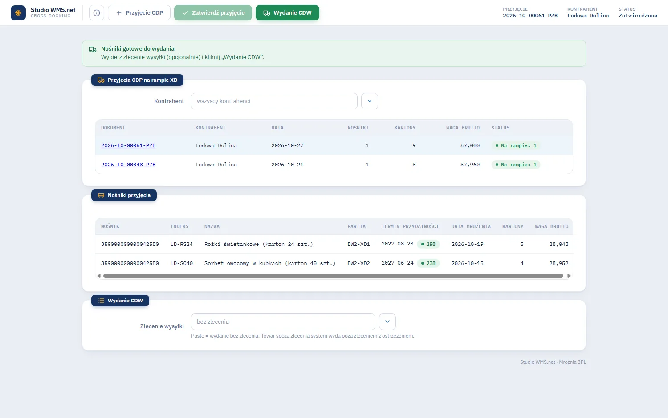The width and height of the screenshot is (668, 418).
Task: Click the Przyjęcia CDP na rampie XD header
Action: 137,80
